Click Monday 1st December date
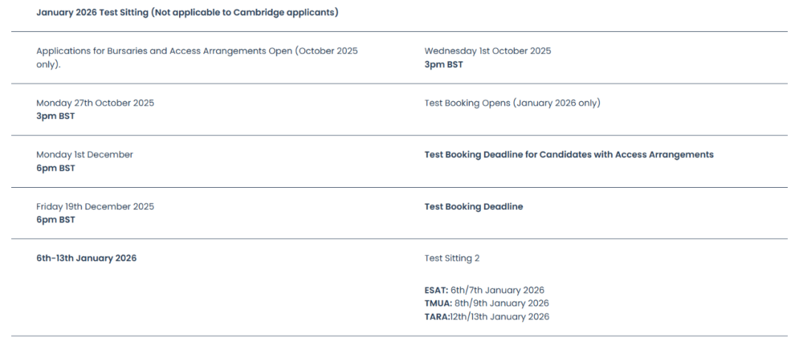This screenshot has height=346, width=799. (84, 155)
